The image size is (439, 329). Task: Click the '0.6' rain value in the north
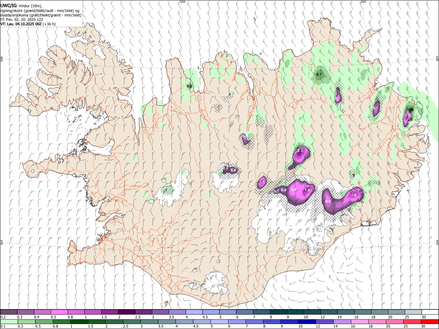click(x=189, y=86)
